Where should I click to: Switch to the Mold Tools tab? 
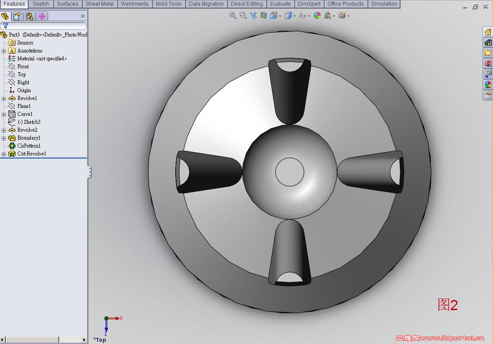(169, 4)
